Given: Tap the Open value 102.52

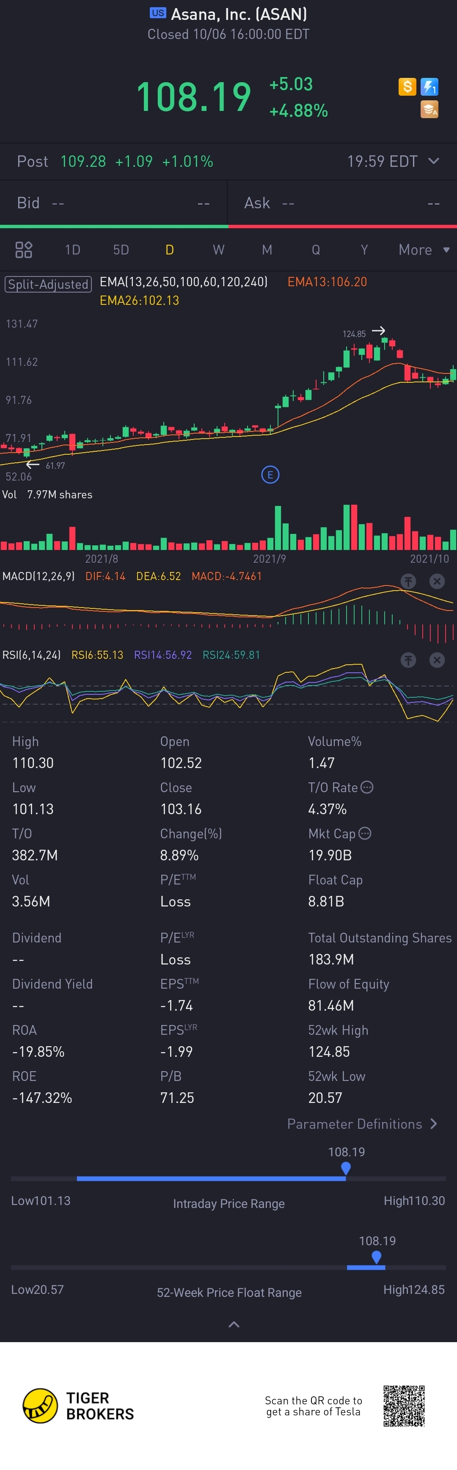Looking at the screenshot, I should 181,763.
